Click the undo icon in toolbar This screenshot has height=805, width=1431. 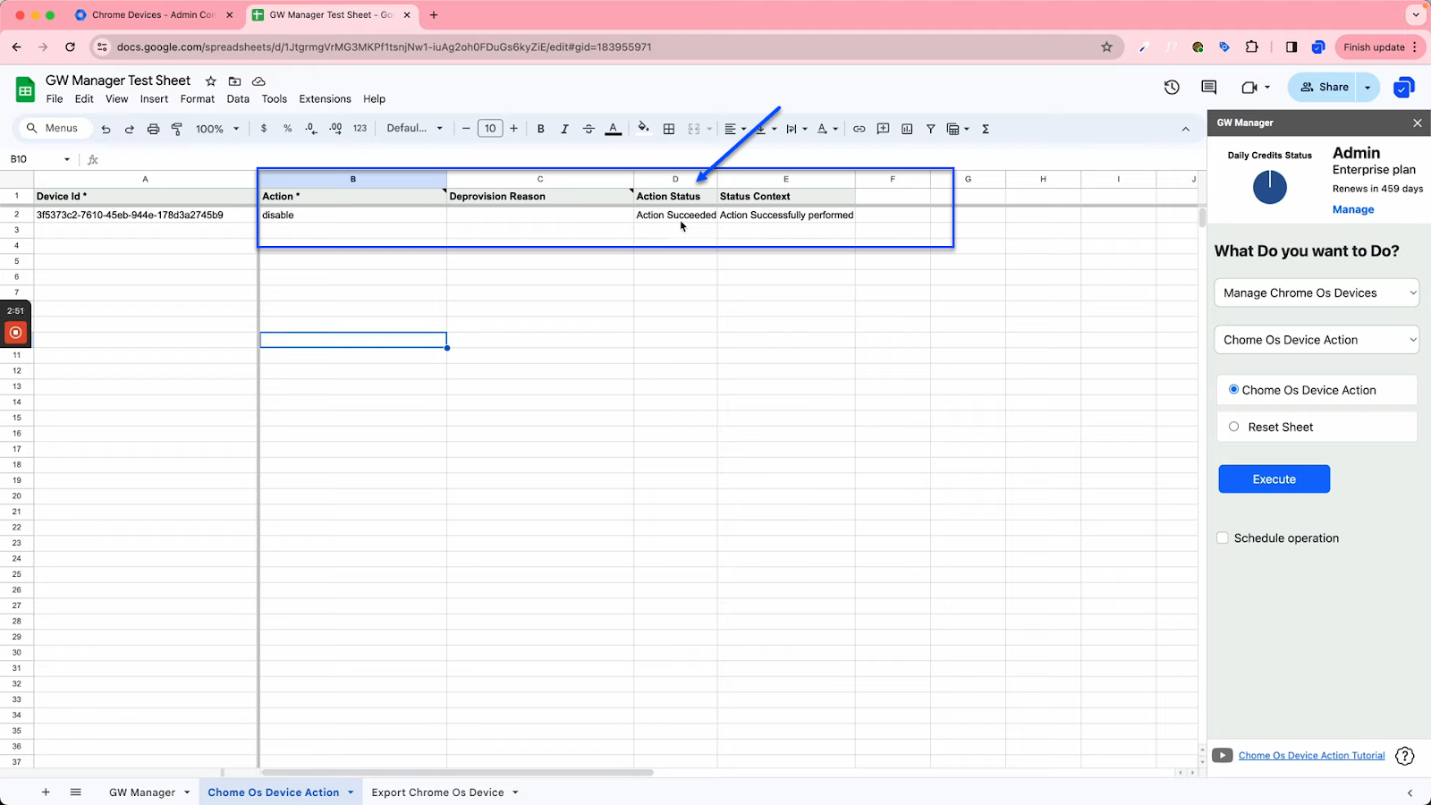tap(106, 129)
